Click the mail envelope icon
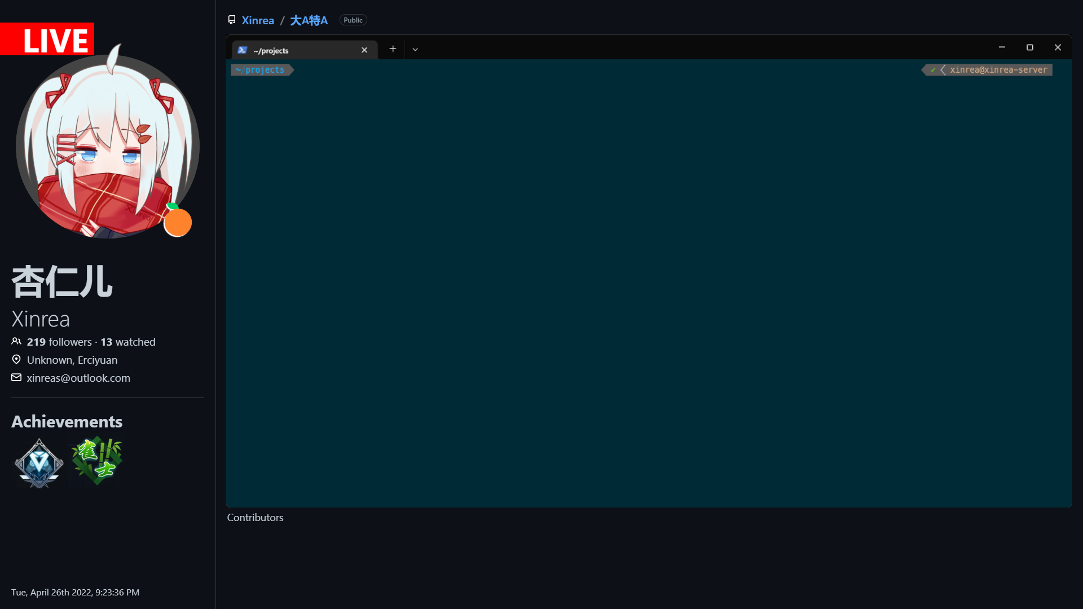Viewport: 1083px width, 609px height. pyautogui.click(x=16, y=378)
